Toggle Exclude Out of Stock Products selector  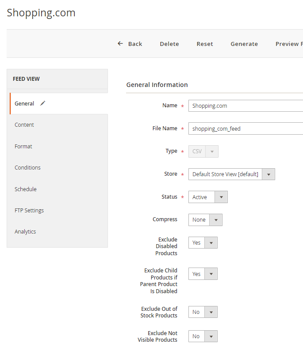[203, 312]
